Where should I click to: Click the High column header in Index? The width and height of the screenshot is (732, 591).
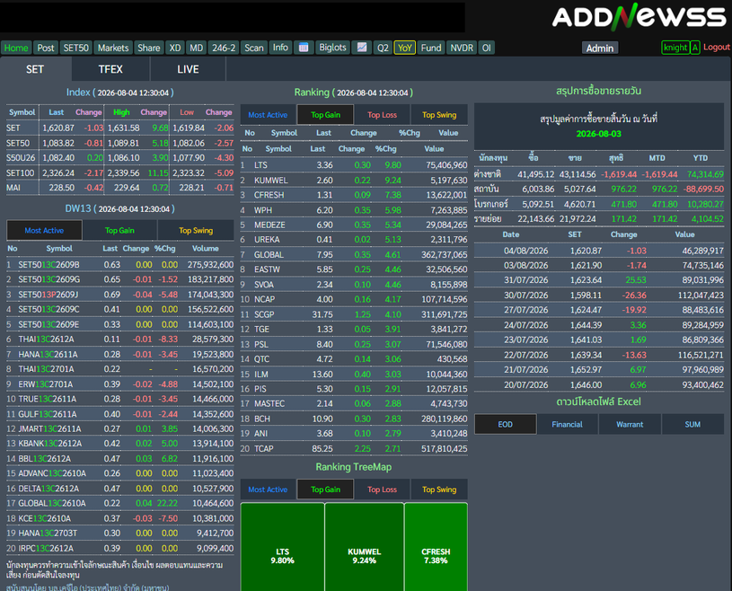click(121, 112)
